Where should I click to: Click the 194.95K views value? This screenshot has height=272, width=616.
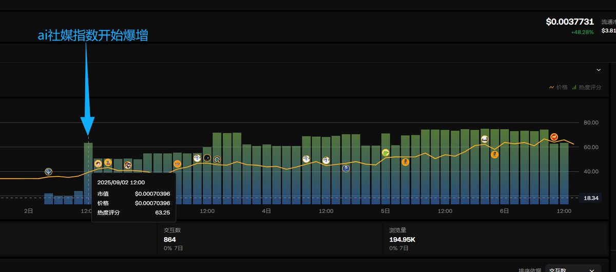pyautogui.click(x=403, y=240)
